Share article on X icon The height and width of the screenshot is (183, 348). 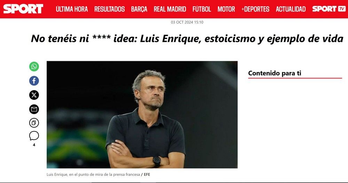(x=34, y=95)
